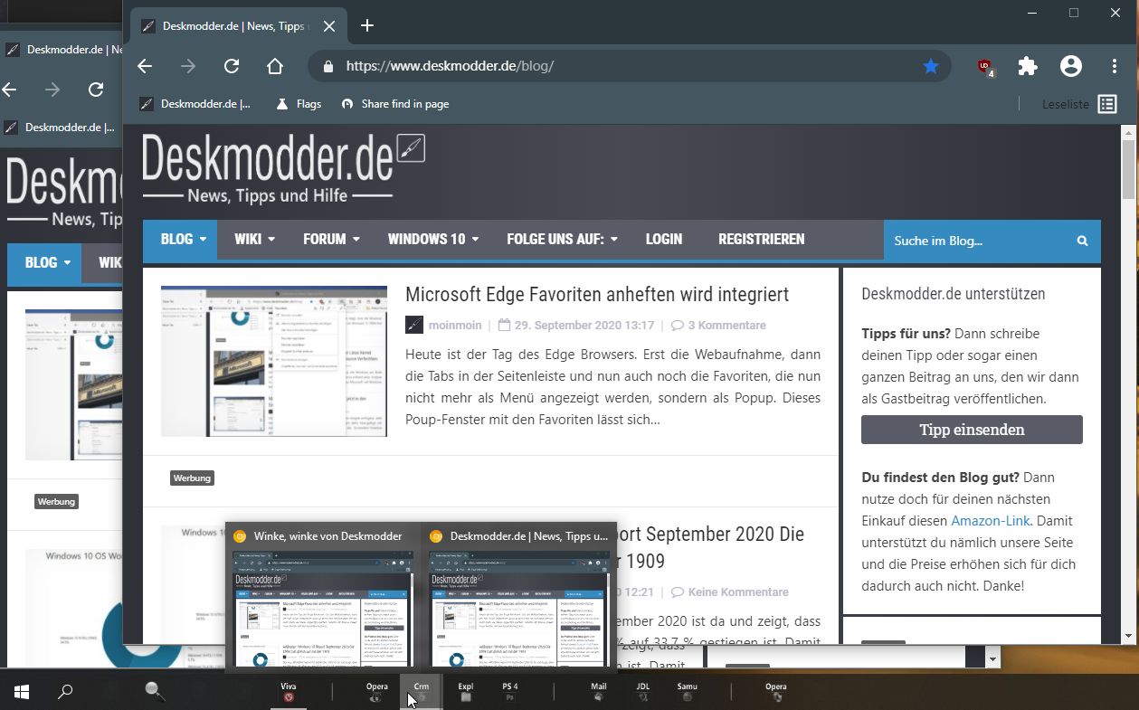Go to the browser home page

pyautogui.click(x=275, y=66)
